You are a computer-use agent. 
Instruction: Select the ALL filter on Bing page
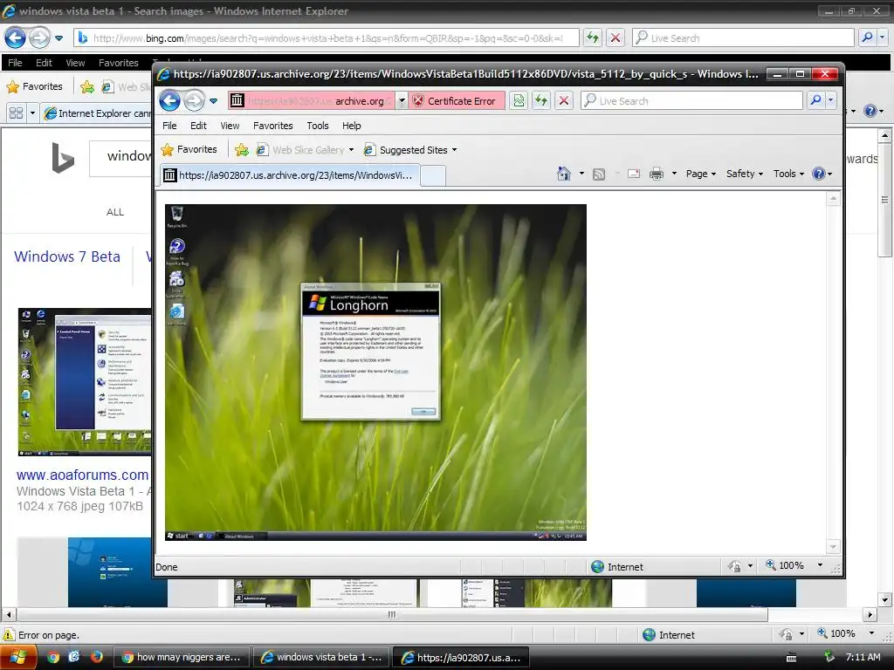[x=114, y=212]
